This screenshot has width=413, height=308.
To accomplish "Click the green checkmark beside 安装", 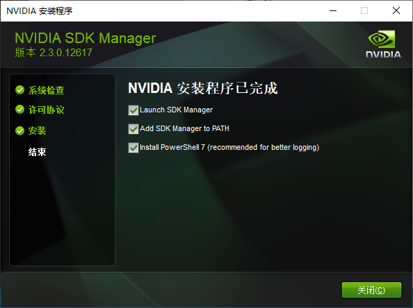I will coord(19,130).
